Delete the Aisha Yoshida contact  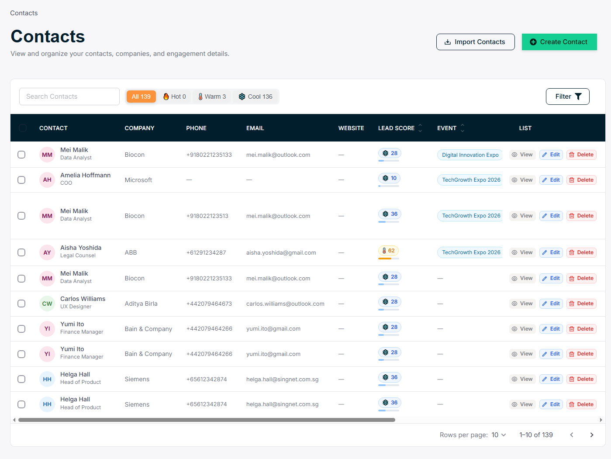click(x=581, y=252)
